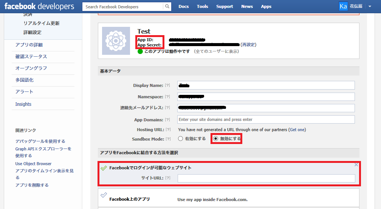Open the Ka user avatar
381x209 pixels.
click(x=343, y=6)
